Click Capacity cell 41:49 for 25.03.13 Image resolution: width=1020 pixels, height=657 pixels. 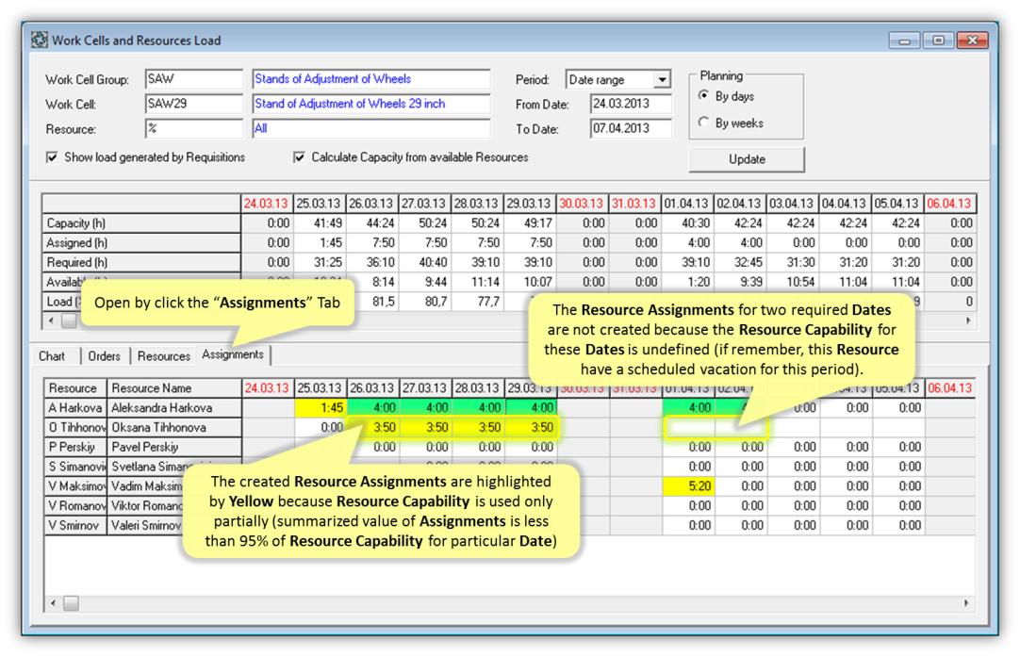tap(319, 223)
